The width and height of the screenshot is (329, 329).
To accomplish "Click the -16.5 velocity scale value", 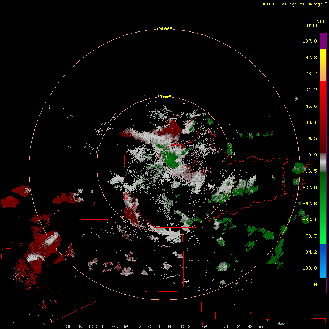I will [310, 171].
